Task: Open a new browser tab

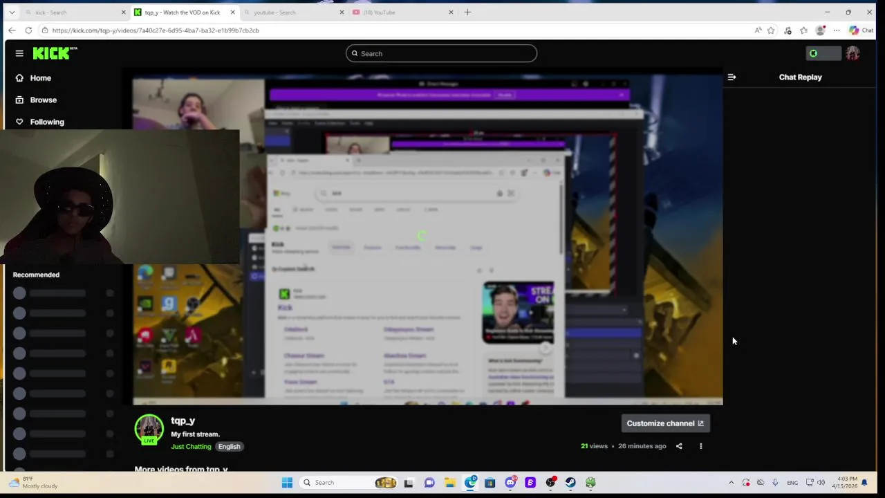Action: pyautogui.click(x=467, y=12)
